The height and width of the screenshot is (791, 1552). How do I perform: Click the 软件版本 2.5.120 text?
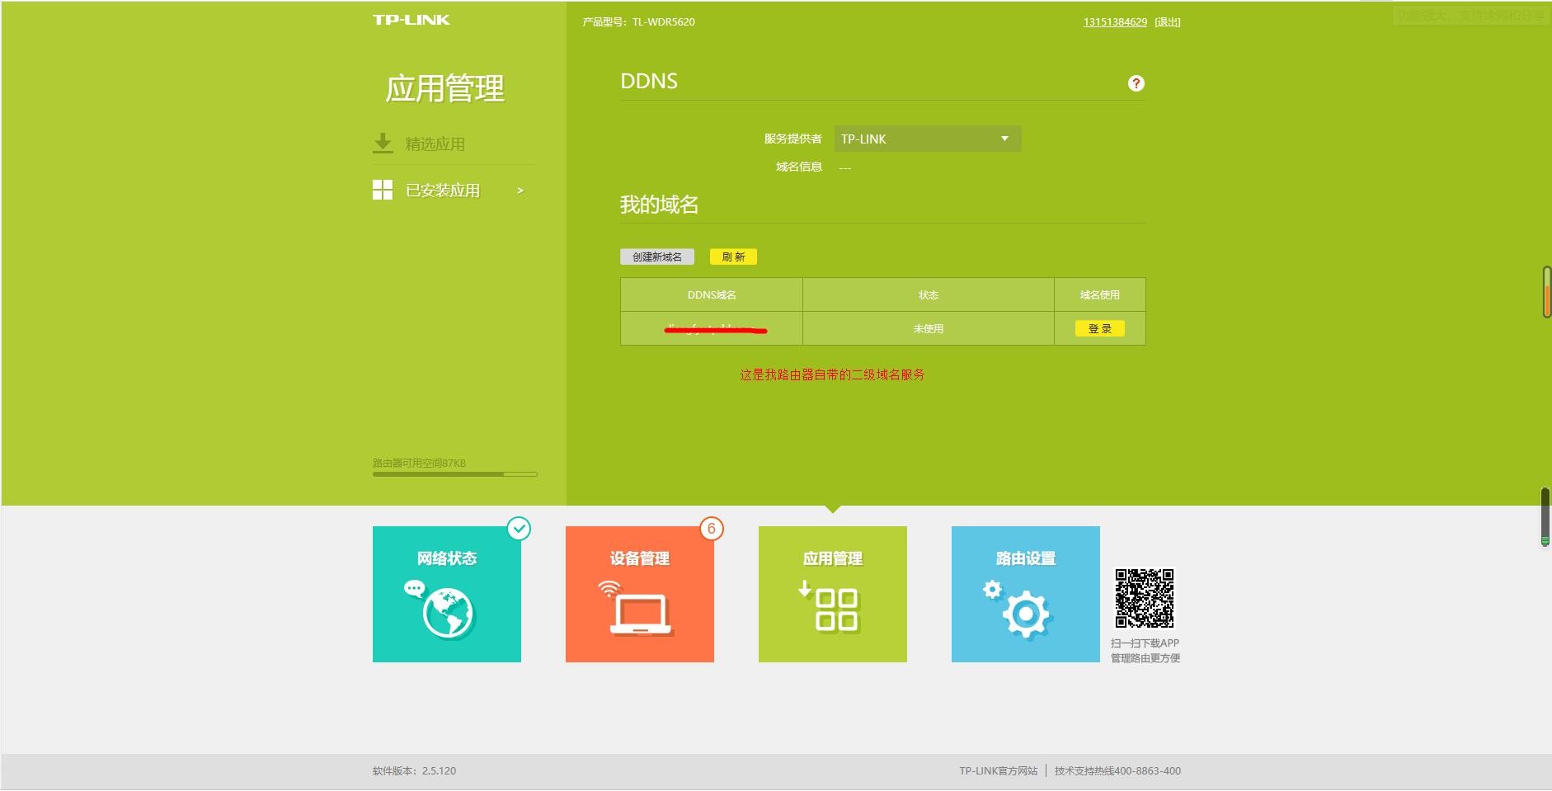tap(414, 770)
